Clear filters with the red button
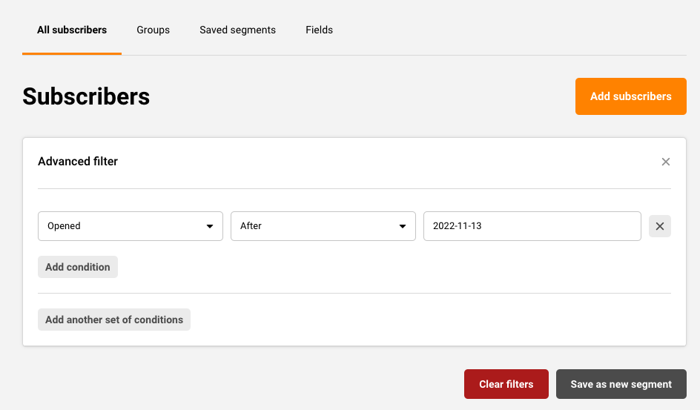Viewport: 700px width, 410px height. pyautogui.click(x=506, y=384)
